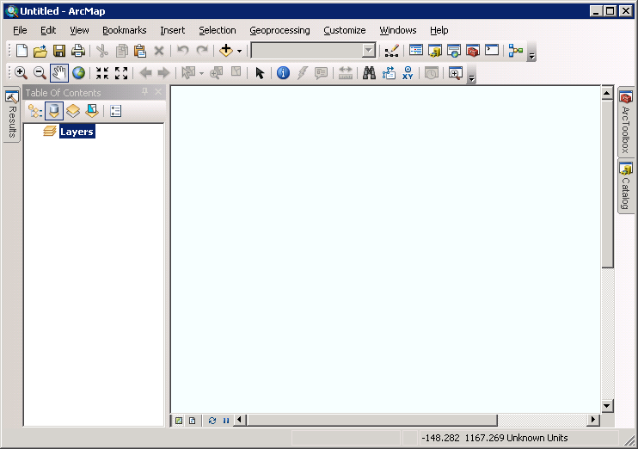The width and height of the screenshot is (638, 449).
Task: Click the Add Data button
Action: [226, 51]
